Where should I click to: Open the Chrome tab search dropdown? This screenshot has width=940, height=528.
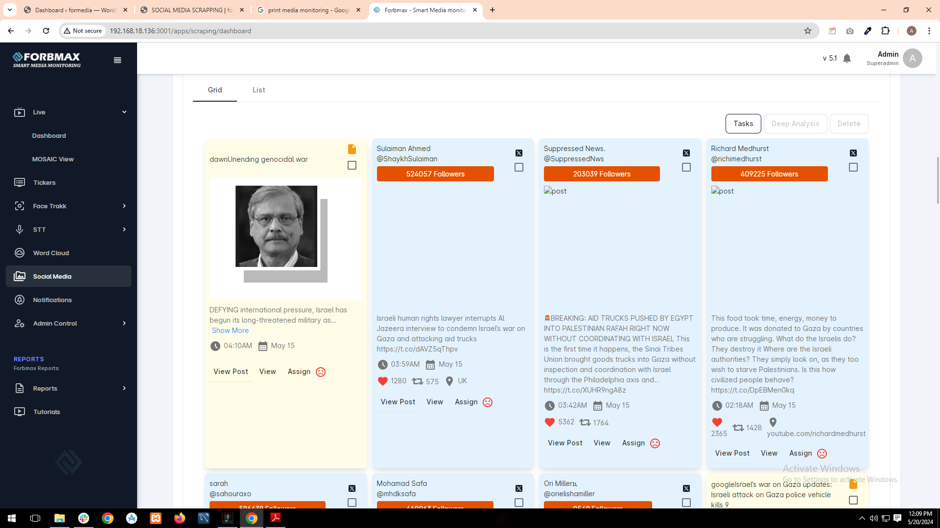click(x=9, y=10)
